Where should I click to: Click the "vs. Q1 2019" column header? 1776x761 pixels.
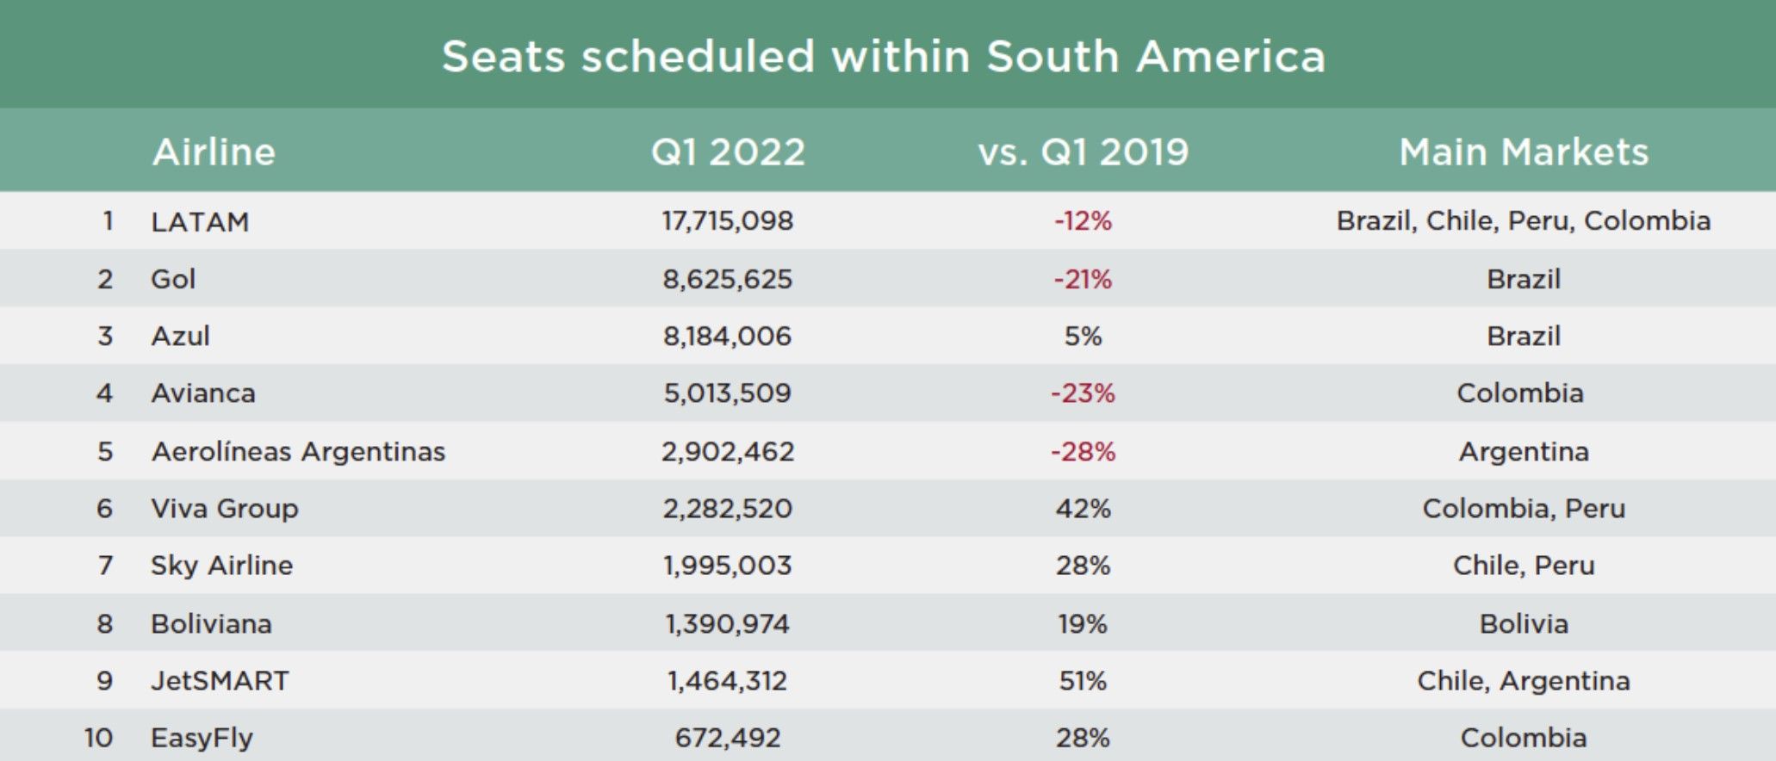click(x=1083, y=152)
